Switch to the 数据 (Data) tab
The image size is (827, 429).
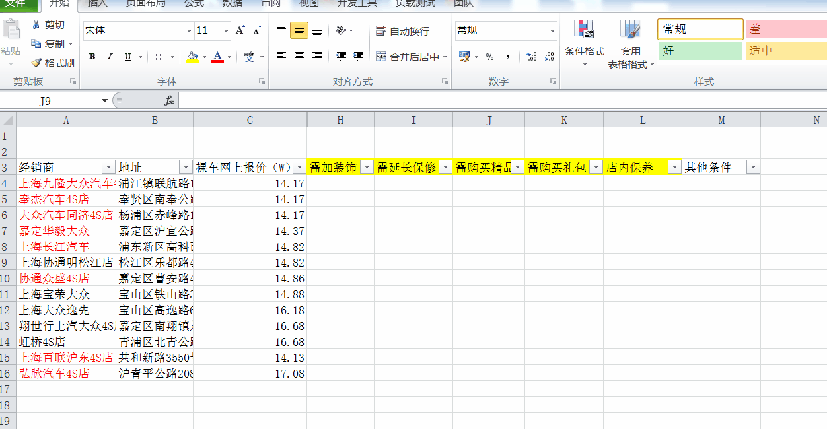click(233, 4)
